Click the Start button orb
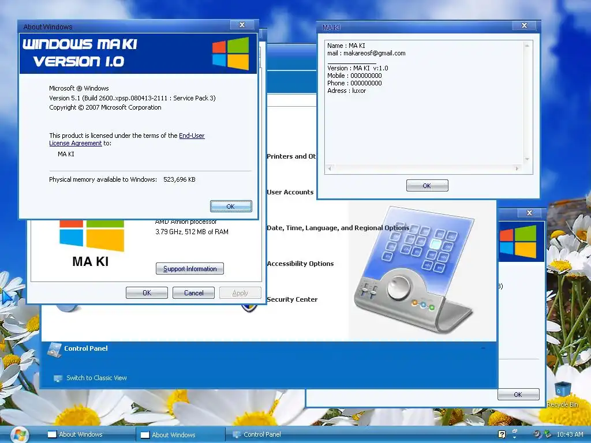This screenshot has height=443, width=591. (x=20, y=434)
